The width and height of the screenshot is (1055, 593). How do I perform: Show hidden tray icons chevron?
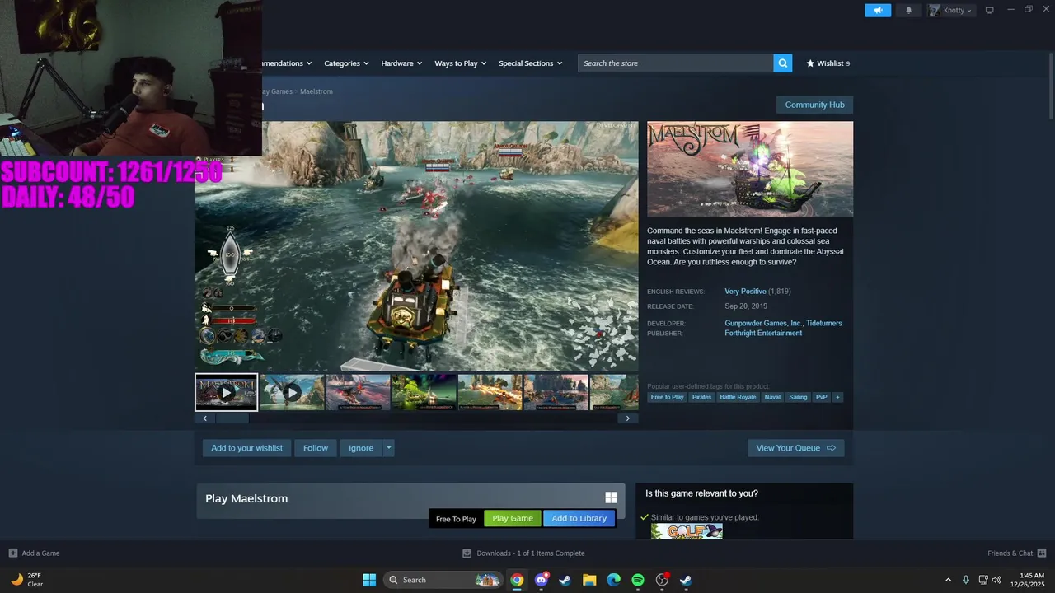click(x=948, y=580)
